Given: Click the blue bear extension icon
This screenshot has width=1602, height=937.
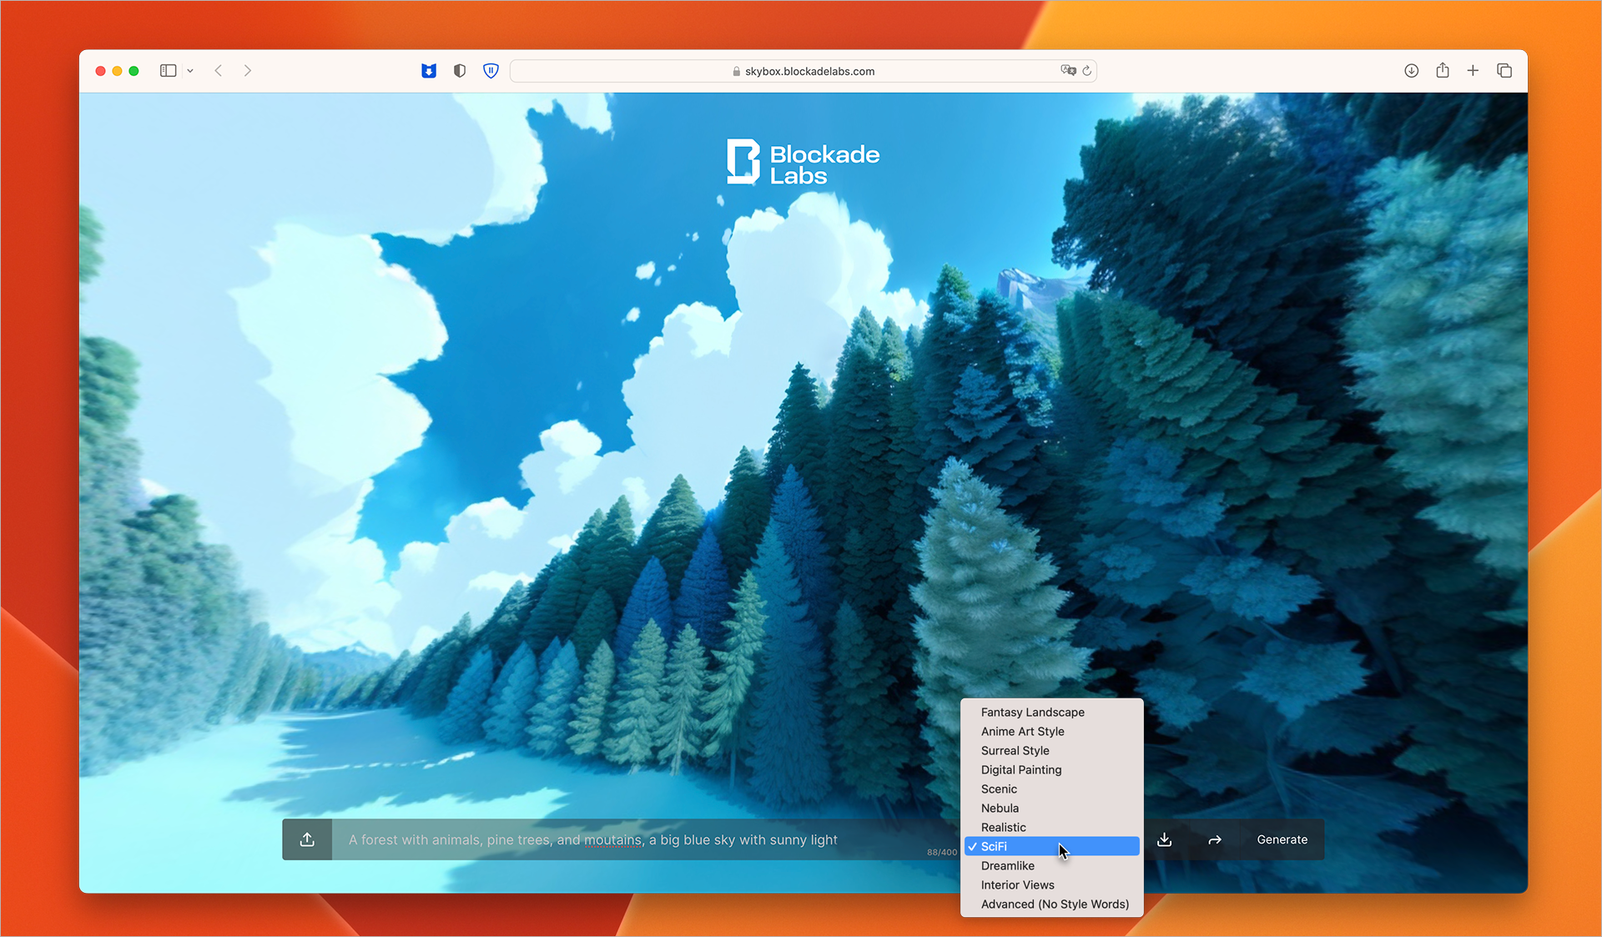Looking at the screenshot, I should [x=429, y=71].
